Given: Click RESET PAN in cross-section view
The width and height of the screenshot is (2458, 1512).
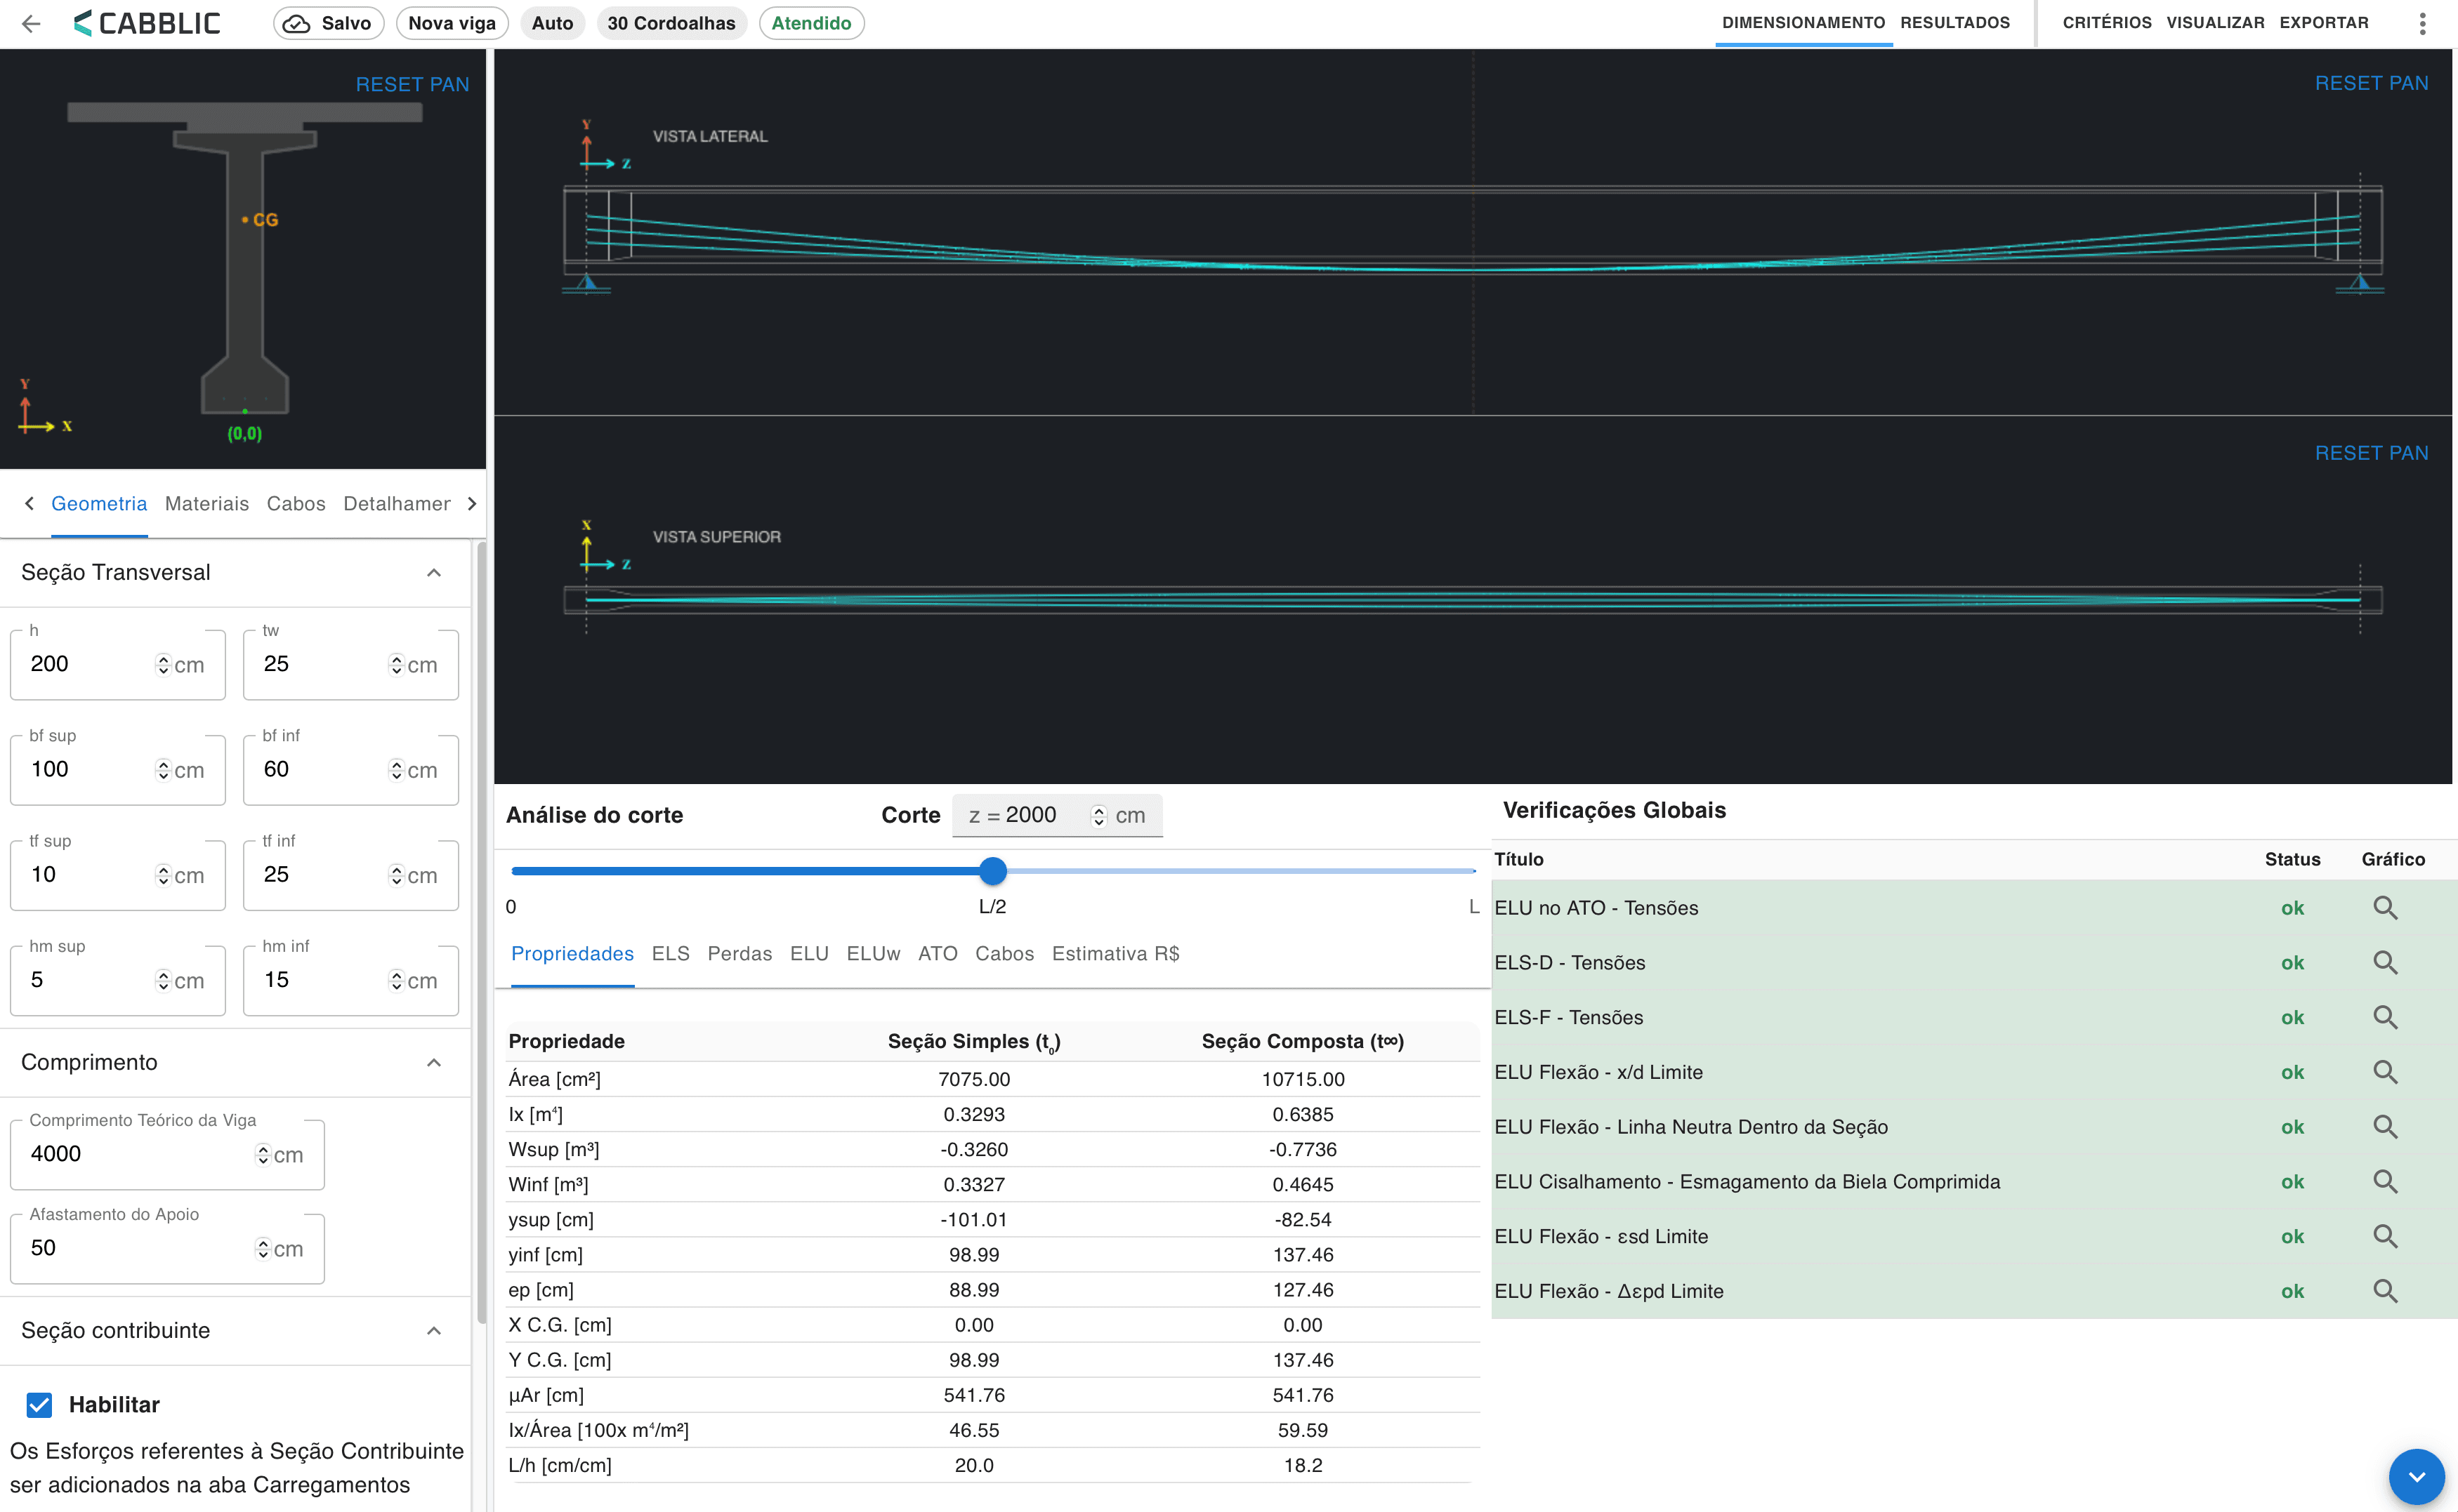Looking at the screenshot, I should (412, 85).
